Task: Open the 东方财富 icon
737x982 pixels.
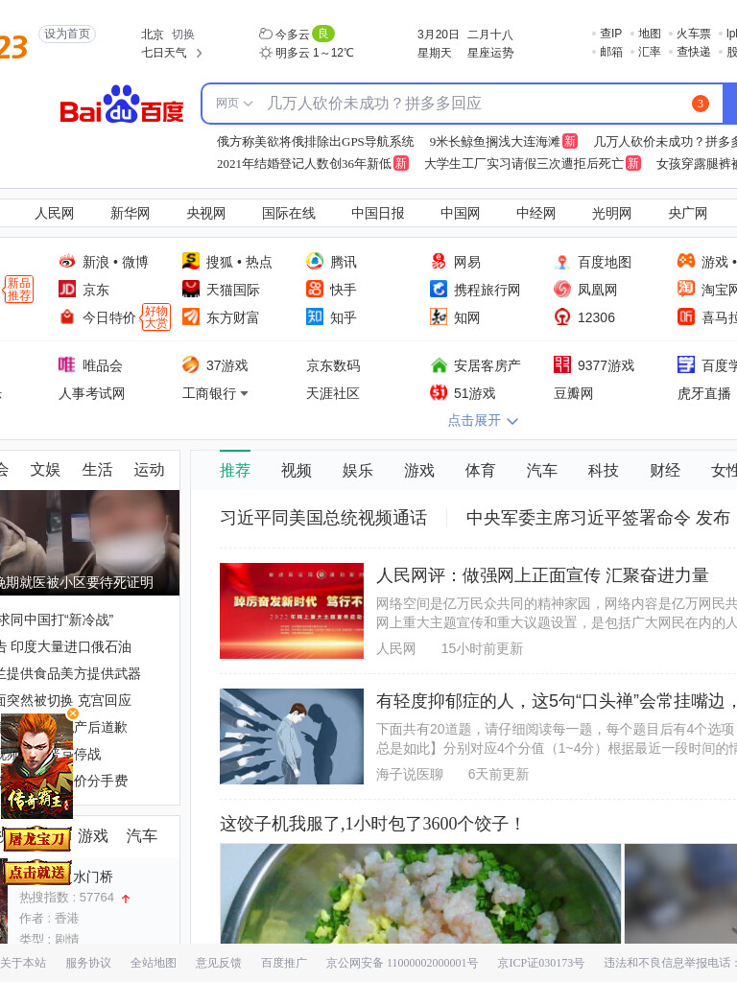Action: [x=191, y=316]
